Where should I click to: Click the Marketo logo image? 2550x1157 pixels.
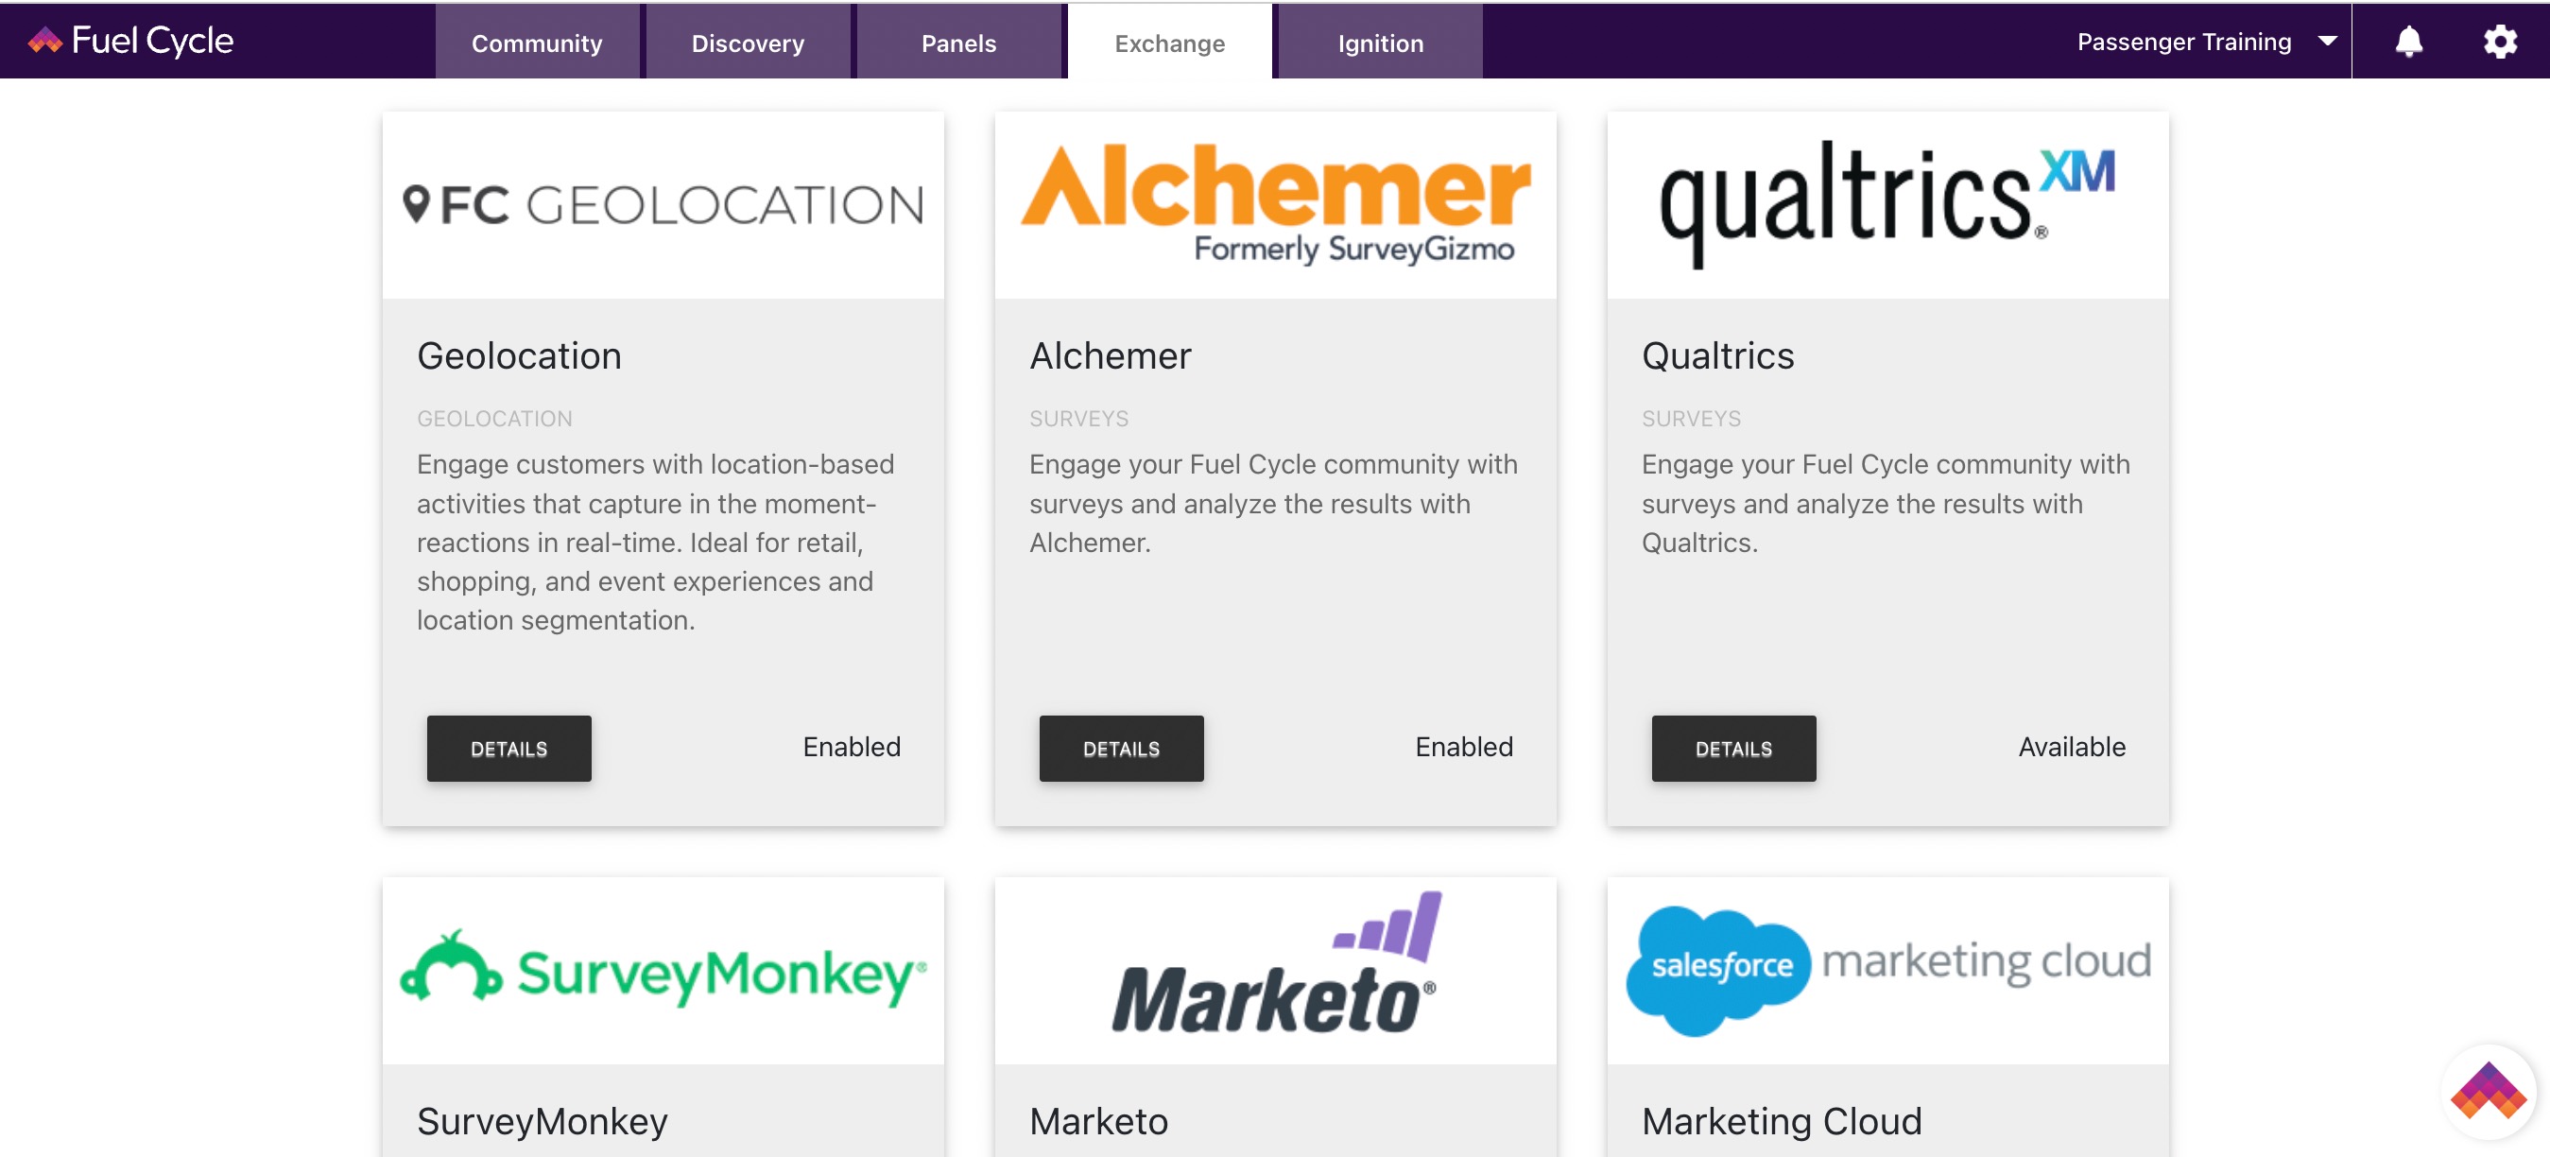pos(1275,963)
